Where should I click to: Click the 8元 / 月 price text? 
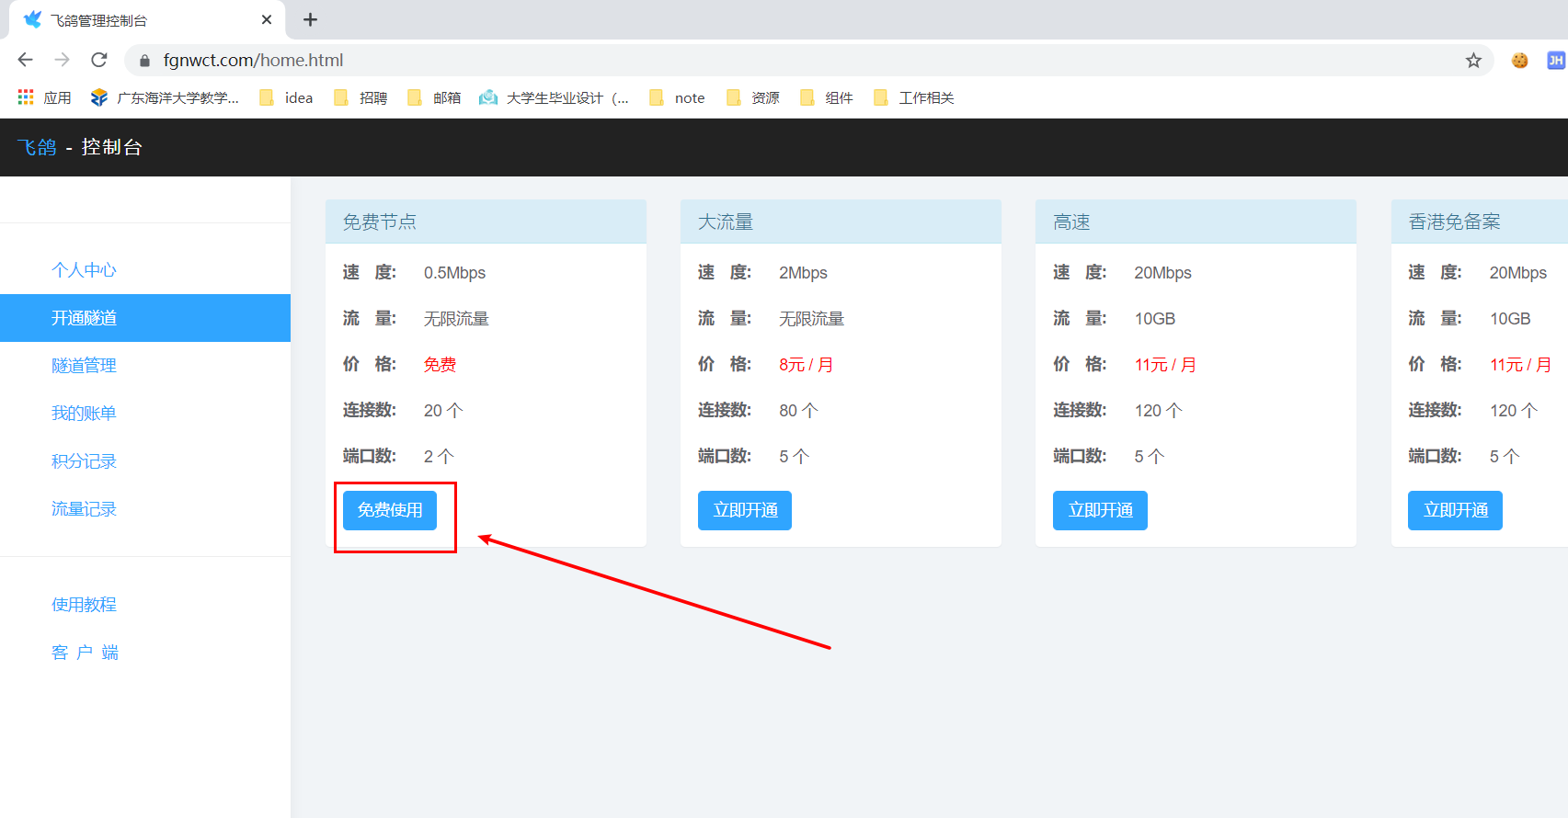pyautogui.click(x=806, y=365)
